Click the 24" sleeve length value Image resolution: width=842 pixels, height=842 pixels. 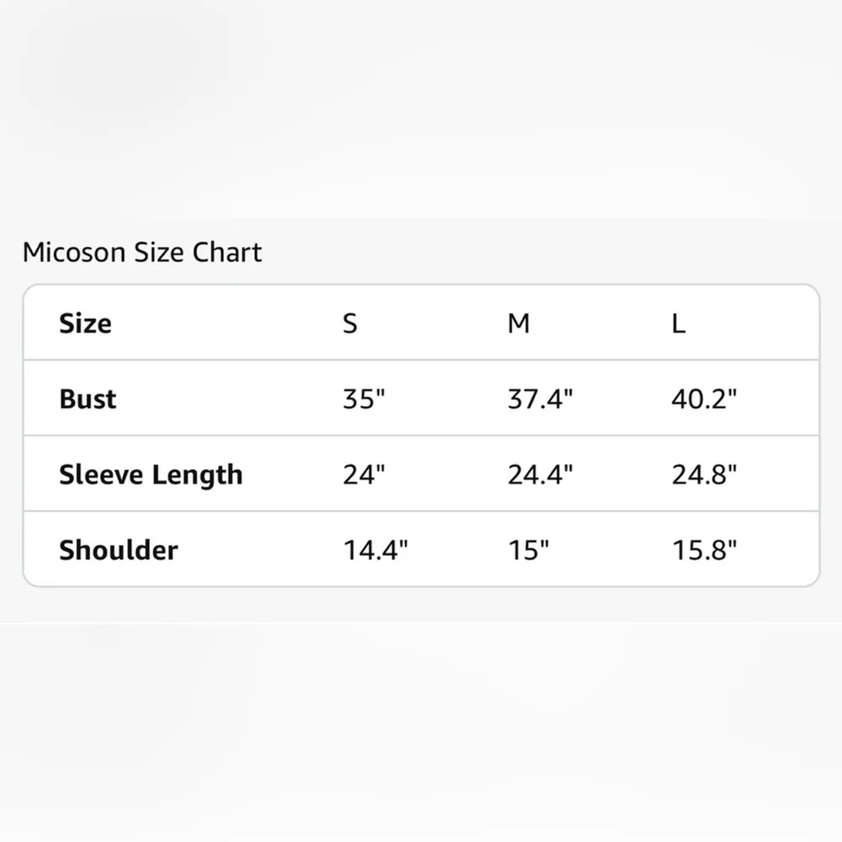point(364,475)
